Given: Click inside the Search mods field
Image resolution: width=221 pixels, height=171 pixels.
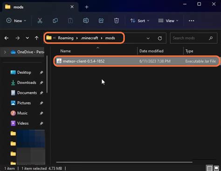Looking at the screenshot, I should pyautogui.click(x=193, y=38).
